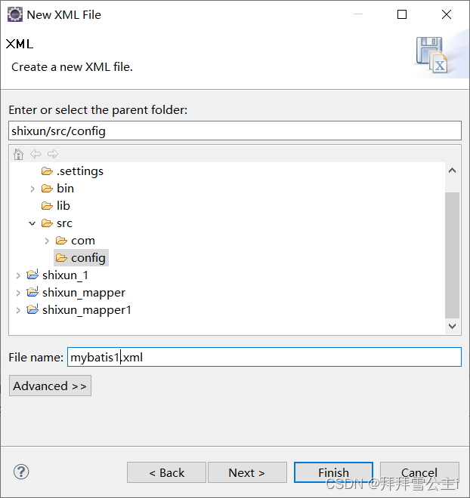
Task: Click the Next > button
Action: click(x=246, y=473)
